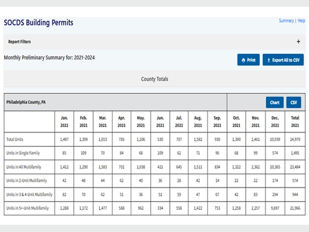Click the 23,484 all multifamily total
Image resolution: width=309 pixels, height=232 pixels.
(x=295, y=167)
